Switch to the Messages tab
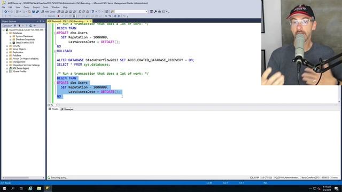342x192 pixels. (67, 109)
